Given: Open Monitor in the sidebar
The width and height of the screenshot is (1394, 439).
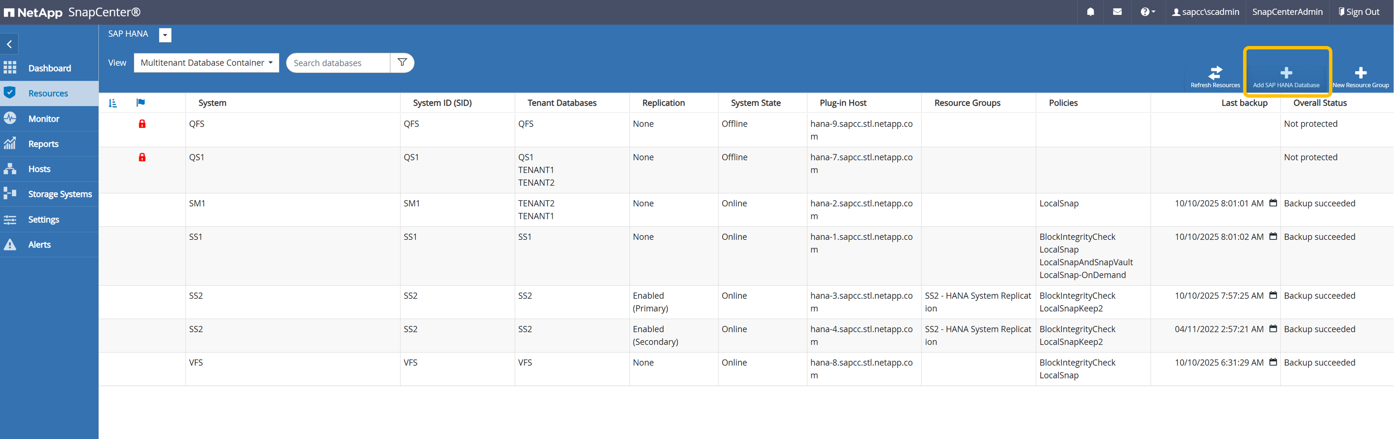Looking at the screenshot, I should (x=43, y=119).
